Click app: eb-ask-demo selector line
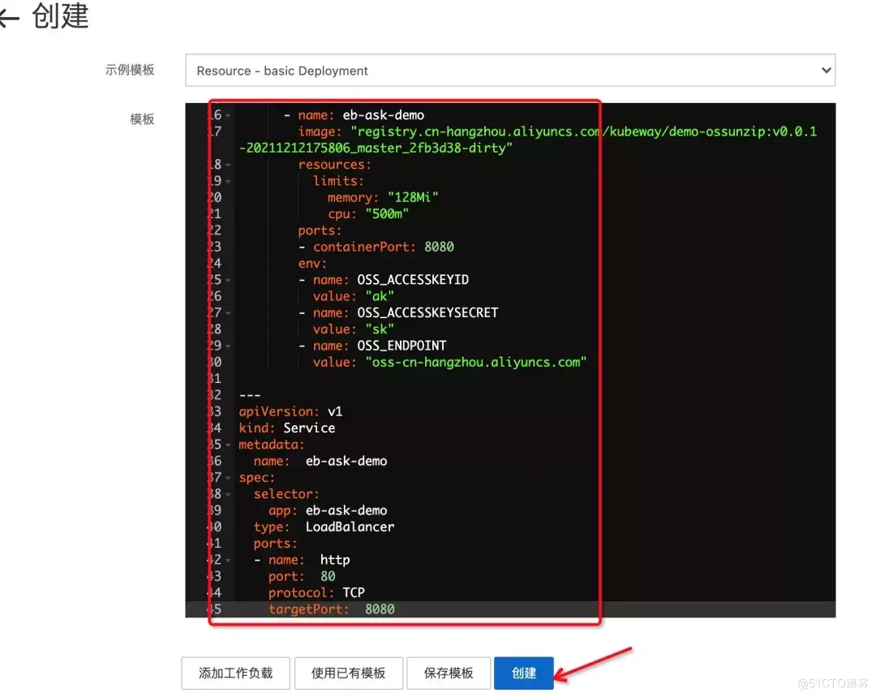Screen dimensions: 876x697 (328, 510)
